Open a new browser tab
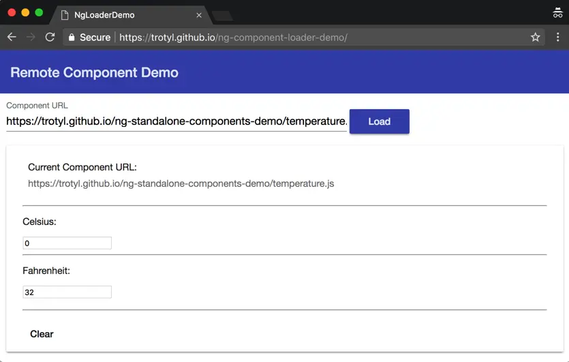The width and height of the screenshot is (569, 362). click(x=222, y=15)
